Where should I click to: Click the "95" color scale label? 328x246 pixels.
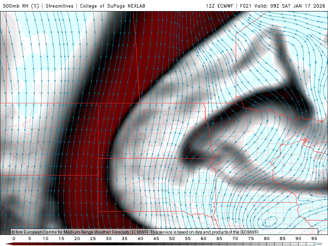(x=314, y=239)
